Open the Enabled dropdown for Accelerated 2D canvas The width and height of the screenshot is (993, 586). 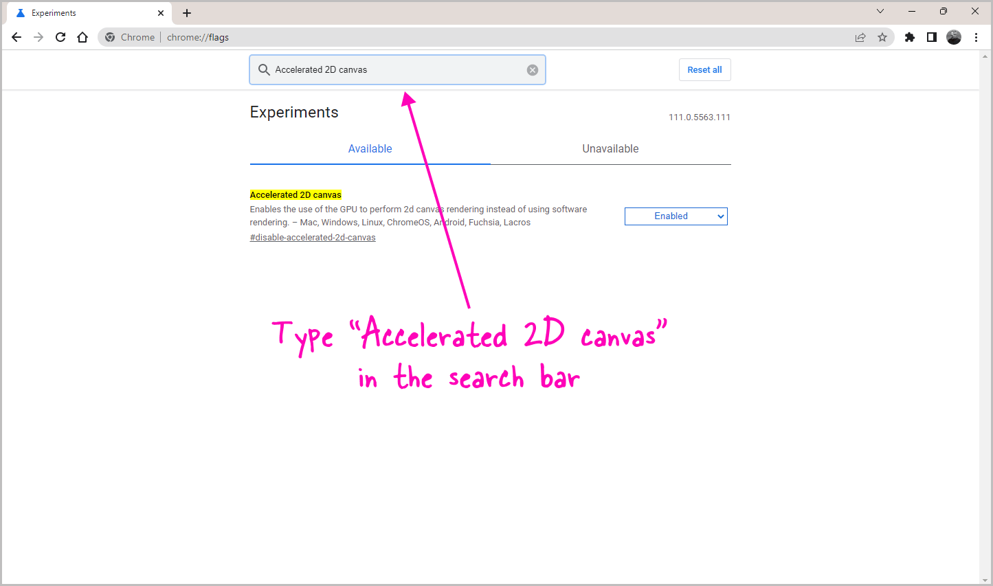(676, 216)
